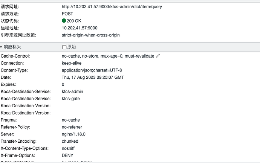This screenshot has width=260, height=163.
Task: Click the keep-alive Connection value
Action: pyautogui.click(x=72, y=63)
